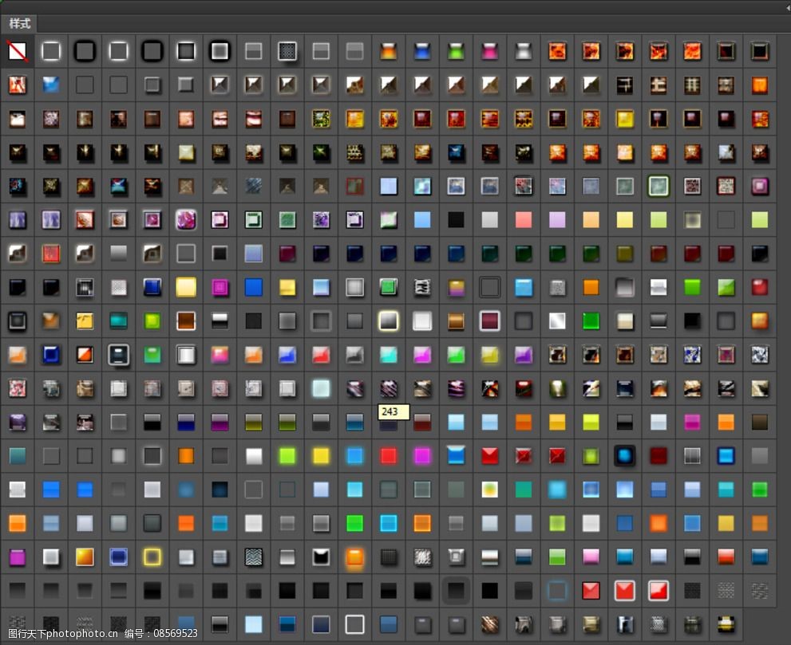Image resolution: width=791 pixels, height=645 pixels.
Task: Apply the glowing magenta neon style
Action: pyautogui.click(x=422, y=455)
